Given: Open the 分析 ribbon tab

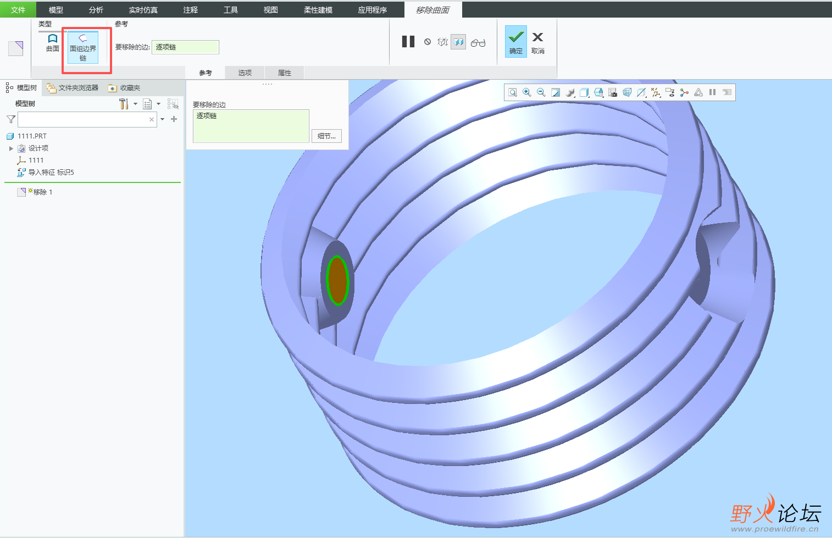Looking at the screenshot, I should tap(96, 10).
